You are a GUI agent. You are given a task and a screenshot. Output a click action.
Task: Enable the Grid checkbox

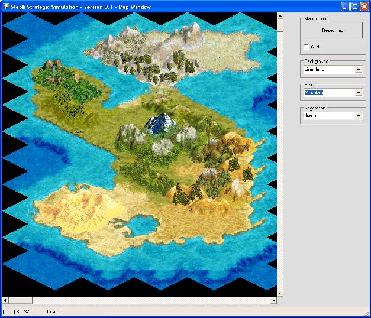pyautogui.click(x=306, y=47)
